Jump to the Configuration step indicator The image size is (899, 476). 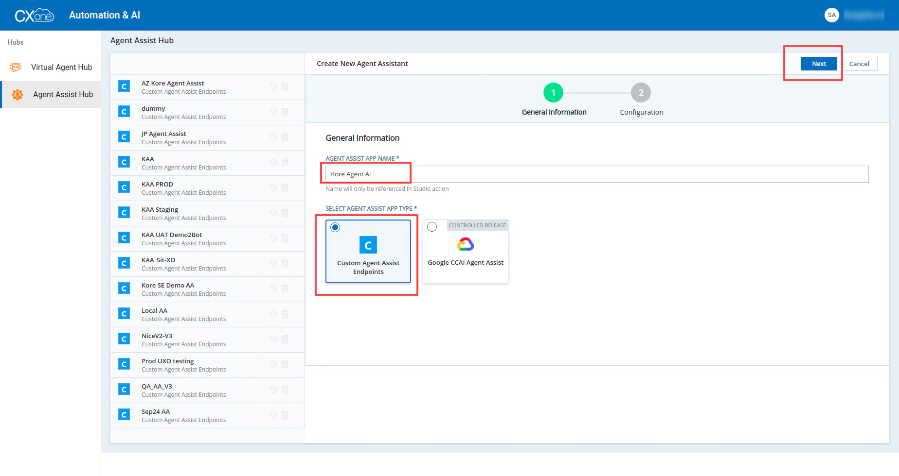pyautogui.click(x=641, y=92)
